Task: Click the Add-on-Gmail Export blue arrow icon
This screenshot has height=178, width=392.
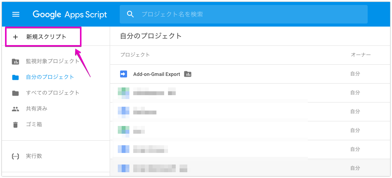Action: click(x=124, y=74)
